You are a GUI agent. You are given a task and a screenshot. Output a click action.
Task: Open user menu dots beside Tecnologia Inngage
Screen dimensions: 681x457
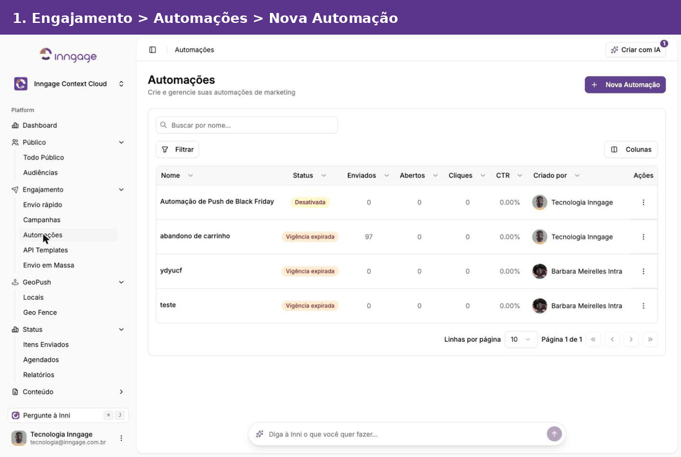pos(121,438)
